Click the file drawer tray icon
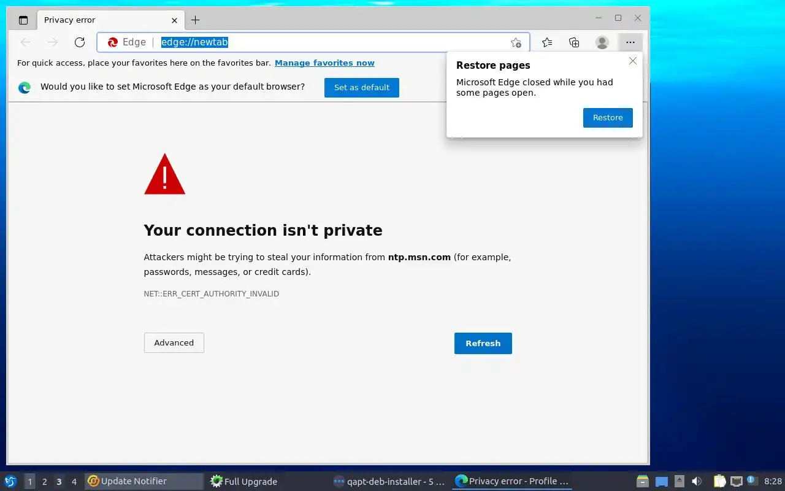Image resolution: width=785 pixels, height=491 pixels. (x=643, y=481)
